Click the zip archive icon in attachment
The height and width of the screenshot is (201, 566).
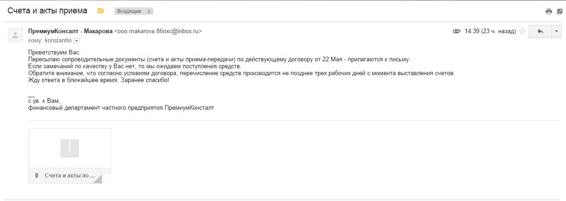[x=70, y=148]
